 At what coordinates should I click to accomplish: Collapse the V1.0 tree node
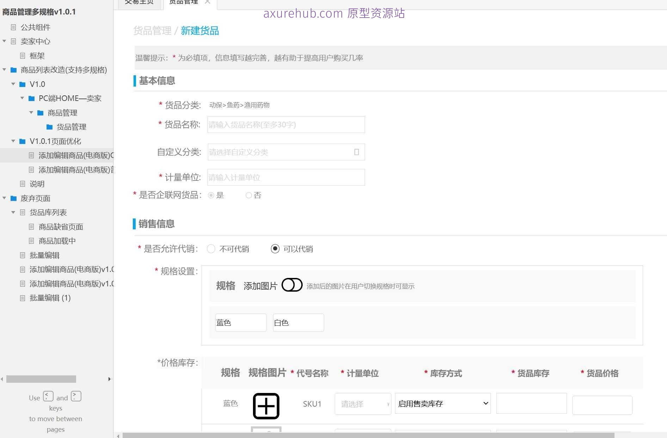pyautogui.click(x=13, y=84)
